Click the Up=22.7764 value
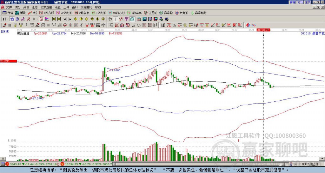Image resolution: width=325 pixels, height=173 pixels. tap(59, 33)
